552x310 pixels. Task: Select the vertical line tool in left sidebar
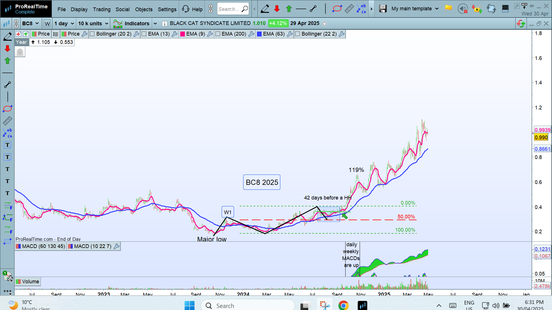(7, 97)
